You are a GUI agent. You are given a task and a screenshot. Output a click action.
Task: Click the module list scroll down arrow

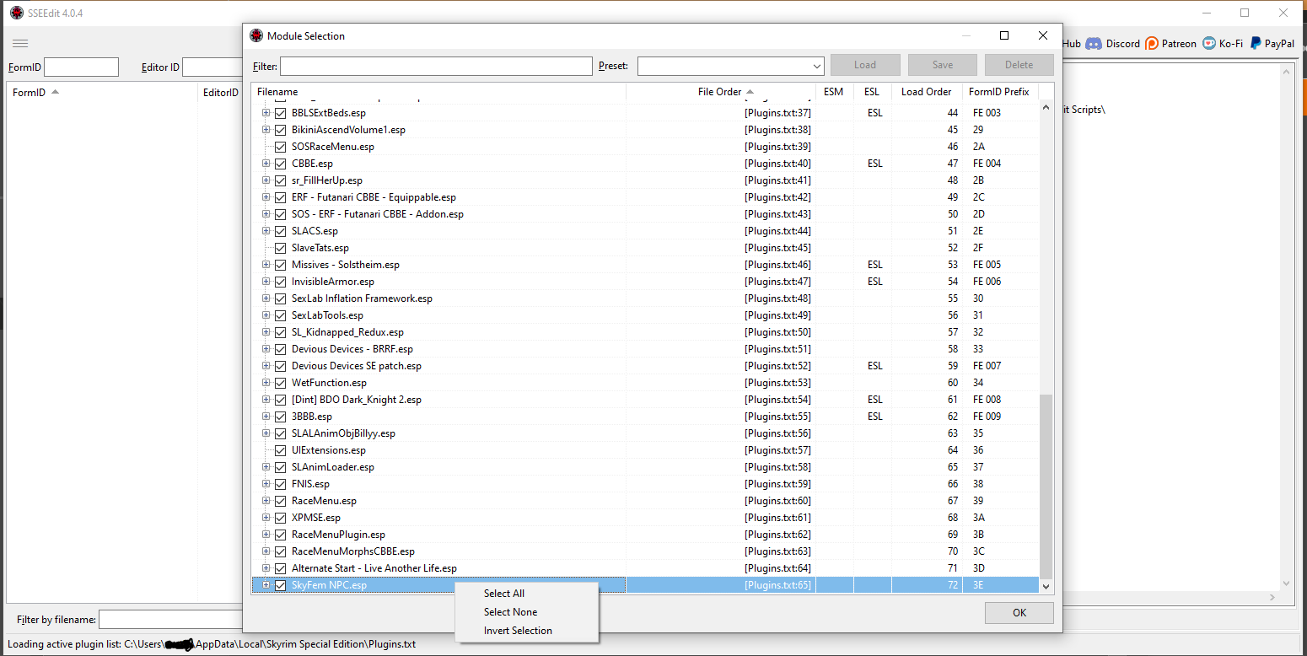point(1046,587)
